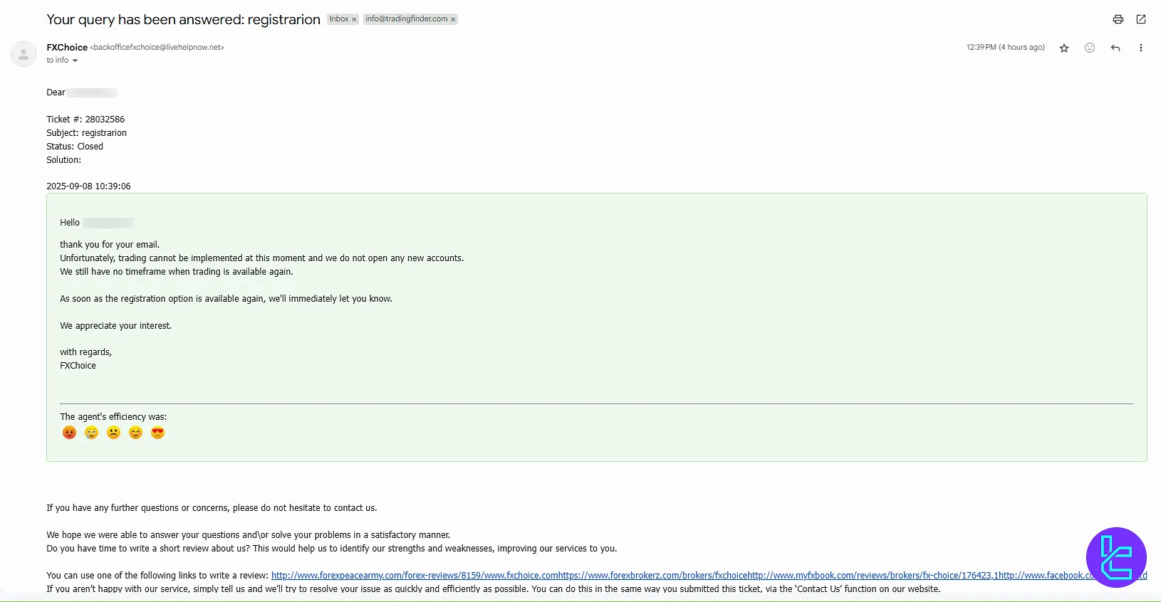Image resolution: width=1161 pixels, height=602 pixels.
Task: Reply to the FXChoice message
Action: (x=1115, y=48)
